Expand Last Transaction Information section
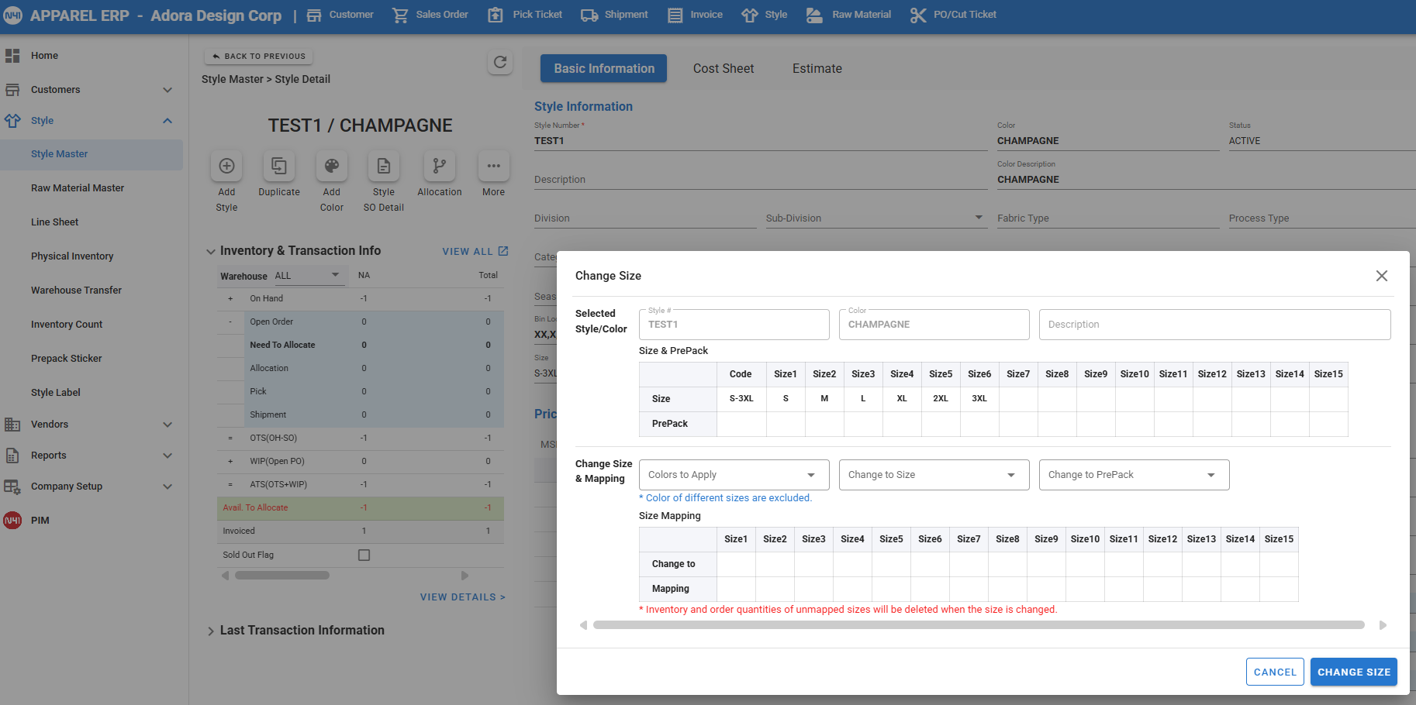 click(x=211, y=631)
